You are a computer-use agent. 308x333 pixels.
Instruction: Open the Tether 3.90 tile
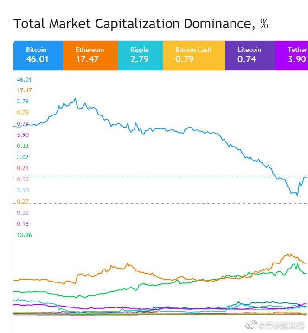[291, 56]
